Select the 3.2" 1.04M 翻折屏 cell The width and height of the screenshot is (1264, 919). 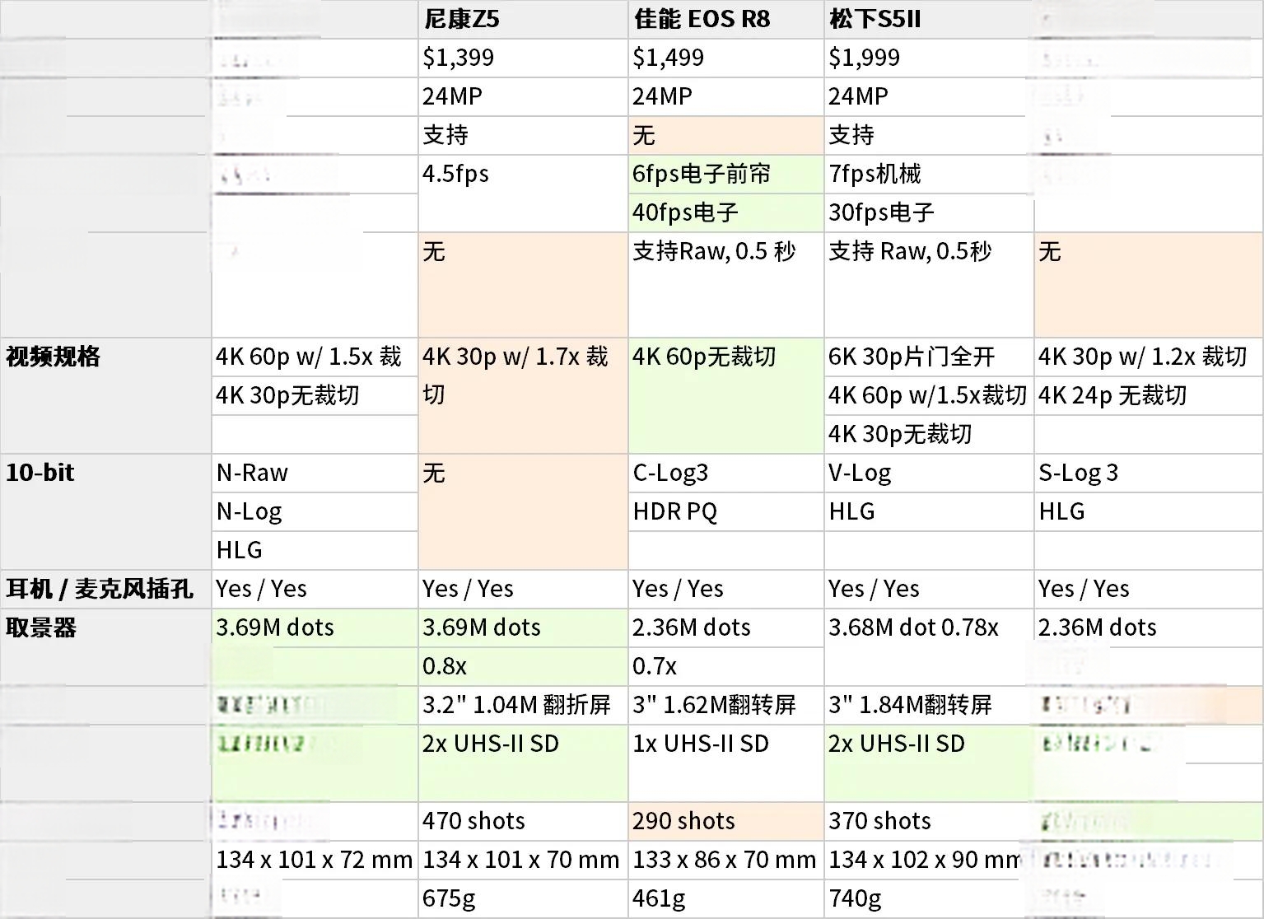pyautogui.click(x=523, y=705)
